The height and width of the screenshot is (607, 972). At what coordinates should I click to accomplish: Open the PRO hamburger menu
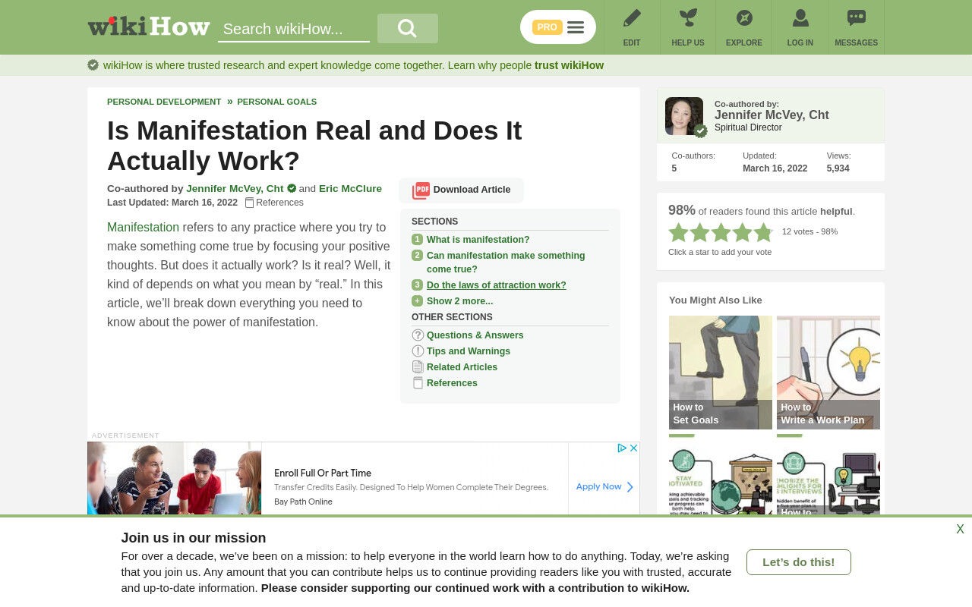[x=576, y=27]
